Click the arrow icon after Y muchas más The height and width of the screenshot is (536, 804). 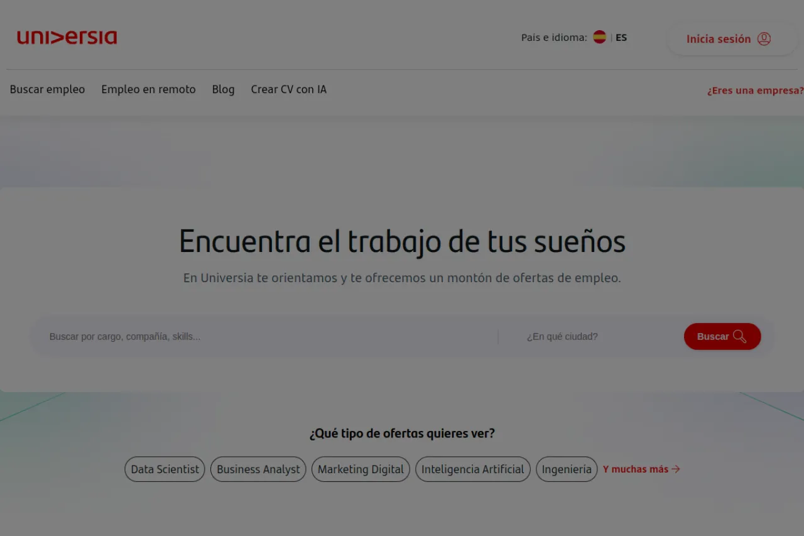tap(676, 469)
